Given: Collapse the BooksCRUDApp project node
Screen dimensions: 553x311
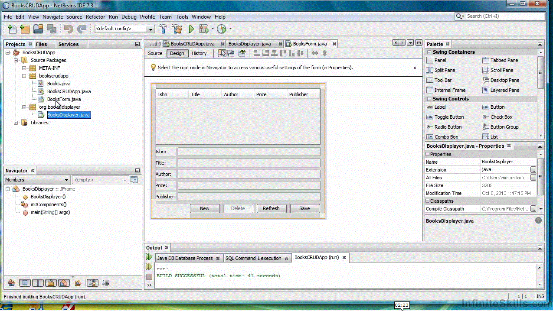Looking at the screenshot, I should [x=8, y=52].
